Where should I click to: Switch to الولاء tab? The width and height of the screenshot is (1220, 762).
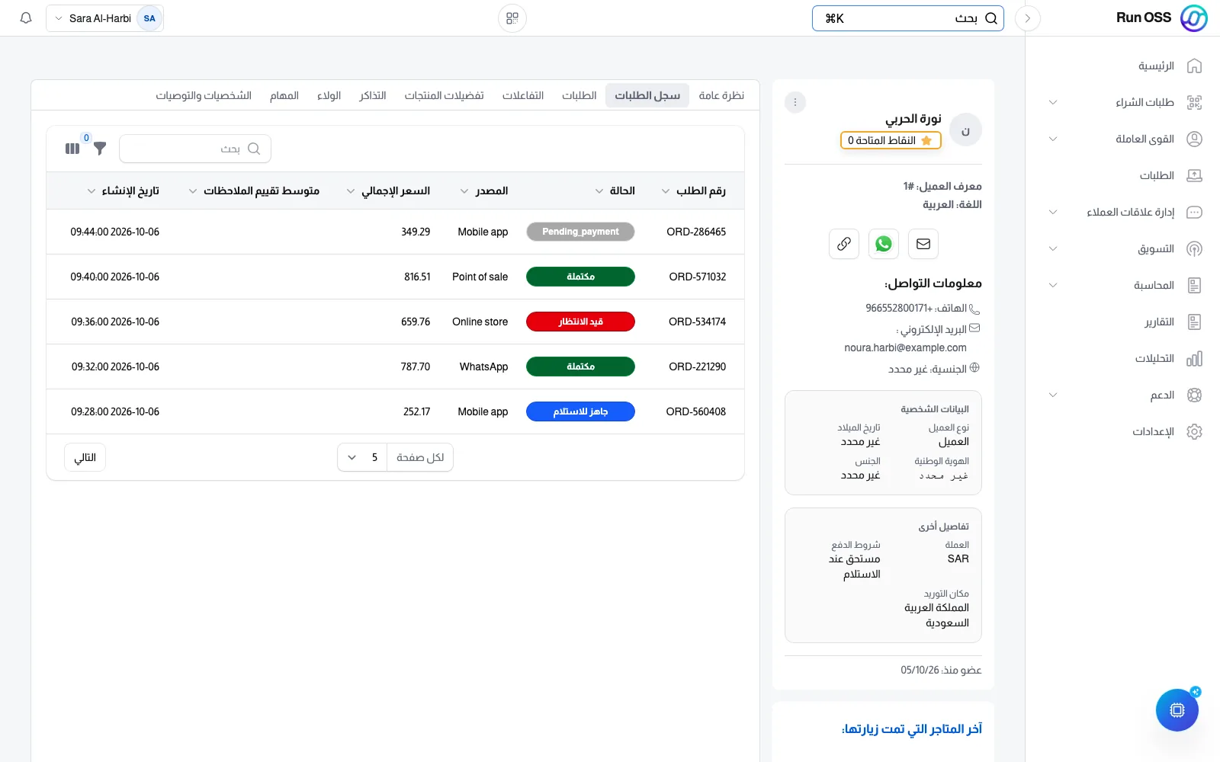pos(329,95)
